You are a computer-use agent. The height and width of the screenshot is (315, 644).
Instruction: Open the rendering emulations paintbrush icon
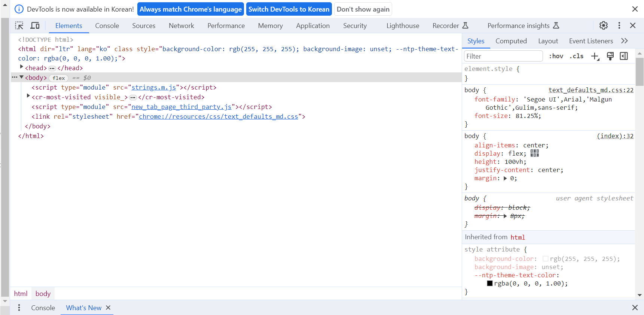610,56
